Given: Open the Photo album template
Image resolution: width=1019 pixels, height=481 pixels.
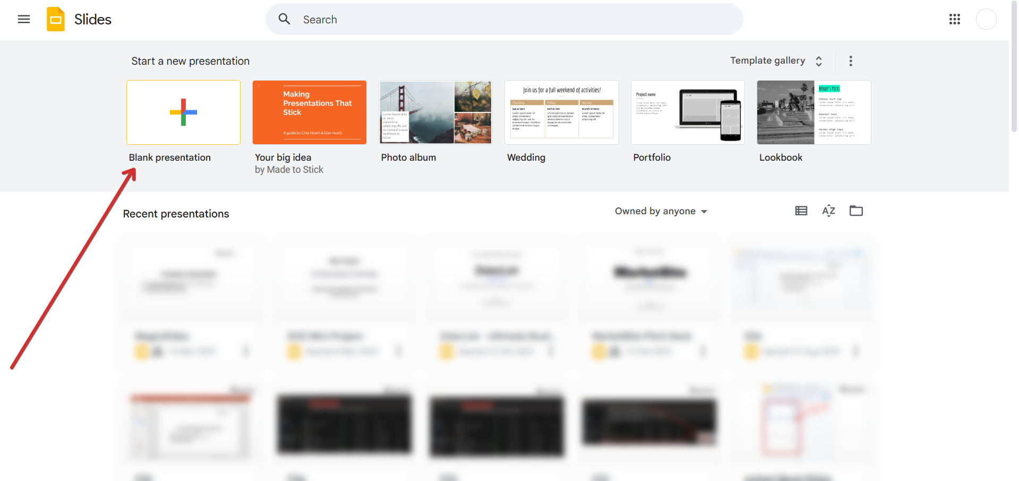Looking at the screenshot, I should click(436, 112).
